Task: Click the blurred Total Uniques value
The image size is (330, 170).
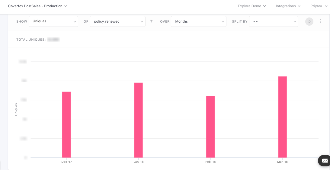Action: [53, 39]
